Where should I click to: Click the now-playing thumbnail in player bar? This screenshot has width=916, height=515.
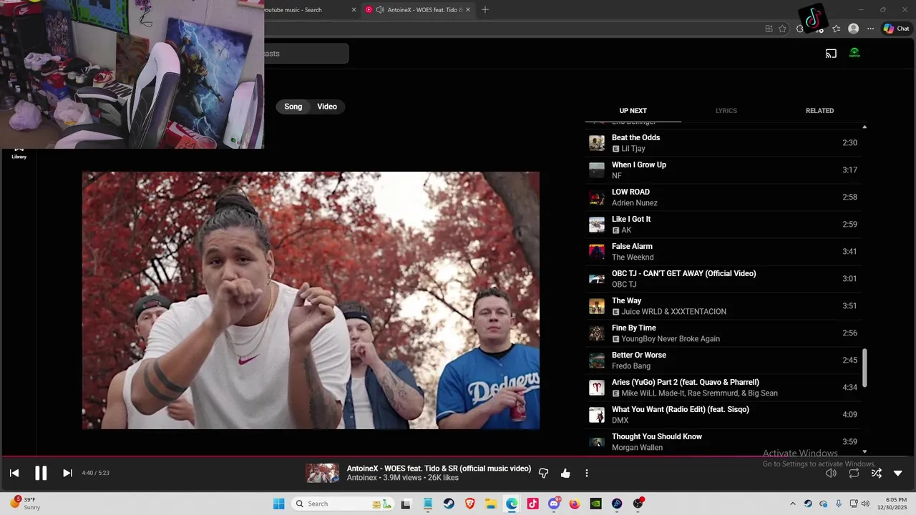[323, 473]
